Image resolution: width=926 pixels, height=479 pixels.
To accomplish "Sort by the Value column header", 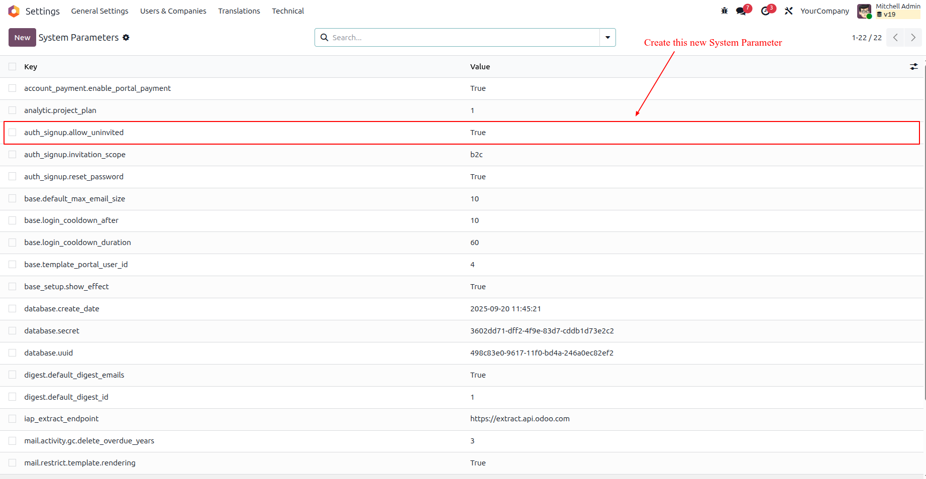I will pyautogui.click(x=480, y=67).
